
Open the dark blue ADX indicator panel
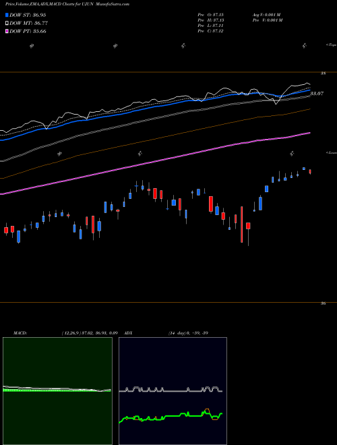click(173, 391)
